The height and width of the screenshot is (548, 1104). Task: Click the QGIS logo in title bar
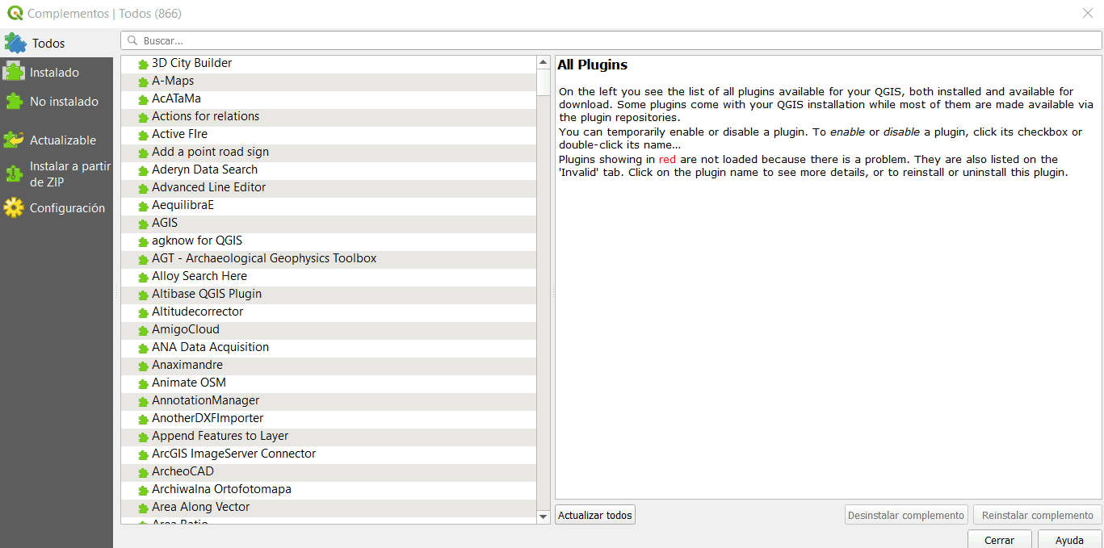pyautogui.click(x=15, y=13)
